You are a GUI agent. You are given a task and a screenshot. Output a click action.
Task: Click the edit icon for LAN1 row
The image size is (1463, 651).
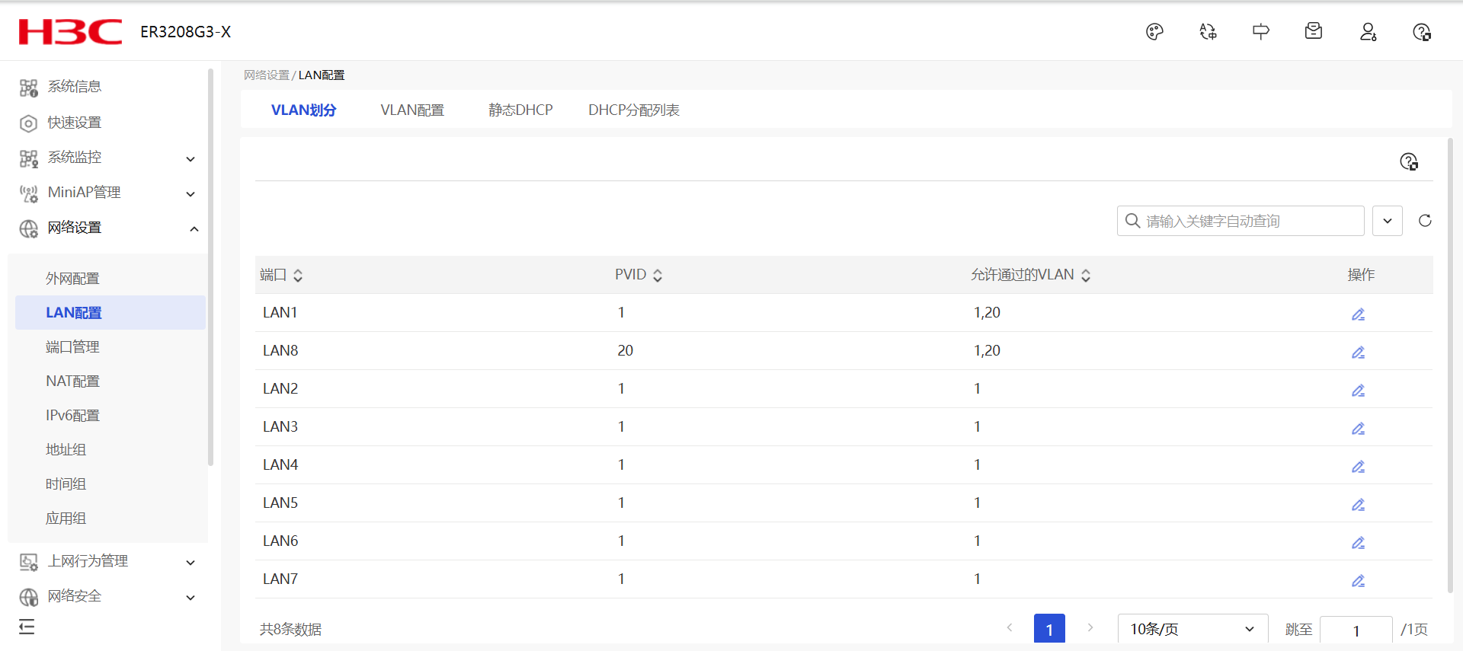point(1358,314)
